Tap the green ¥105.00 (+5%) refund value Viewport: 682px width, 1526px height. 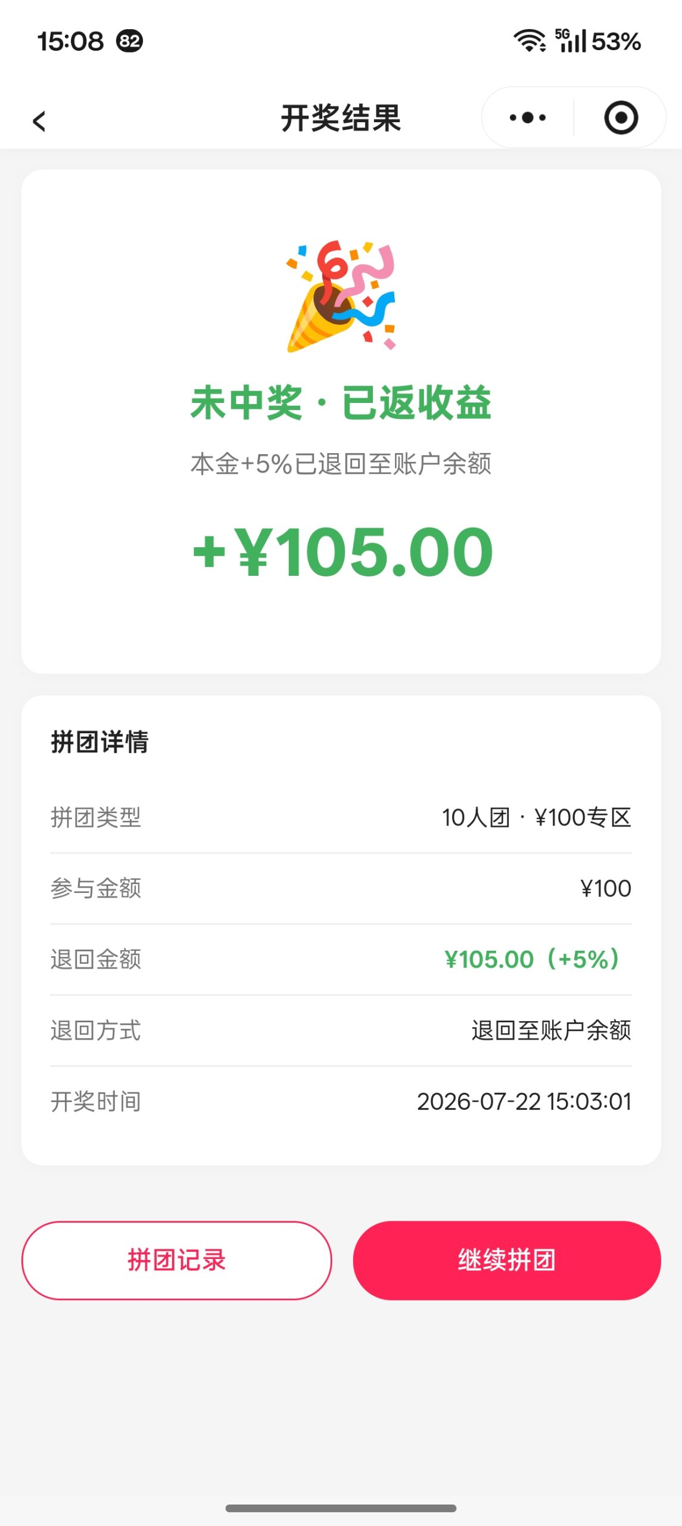[532, 959]
